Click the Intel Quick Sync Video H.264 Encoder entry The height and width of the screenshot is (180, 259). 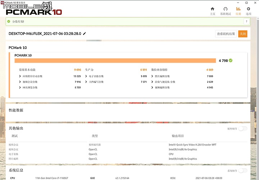[192, 145]
